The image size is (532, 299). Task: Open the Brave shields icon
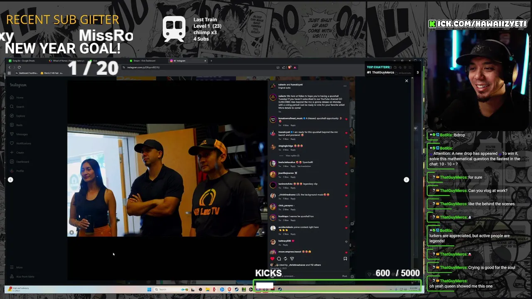(290, 67)
